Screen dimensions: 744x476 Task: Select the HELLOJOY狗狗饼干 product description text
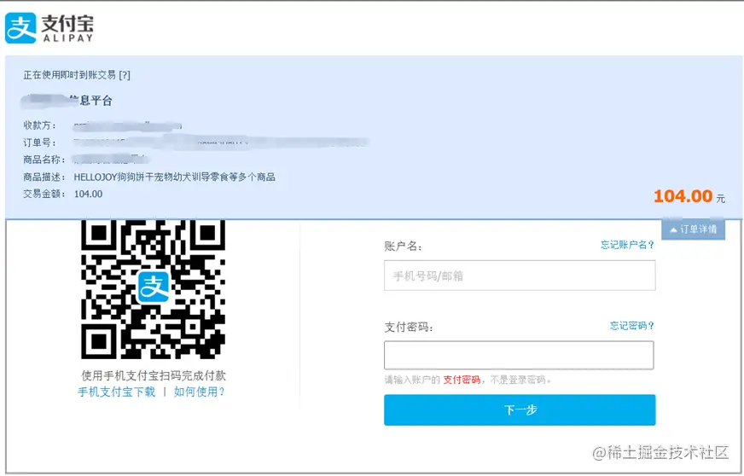tap(175, 177)
